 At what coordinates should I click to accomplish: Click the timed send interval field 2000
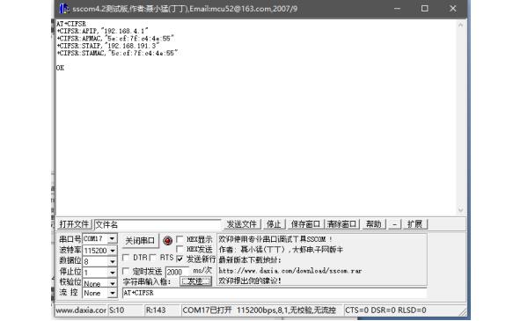point(178,272)
